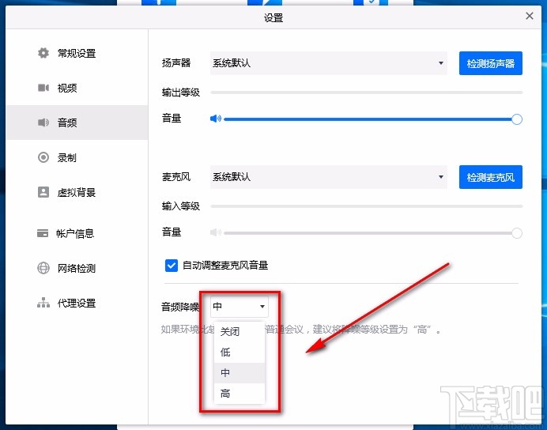Go to the 录制 settings page

[x=77, y=157]
